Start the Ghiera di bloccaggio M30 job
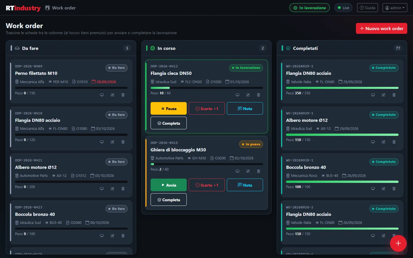The height and width of the screenshot is (258, 413). [169, 185]
